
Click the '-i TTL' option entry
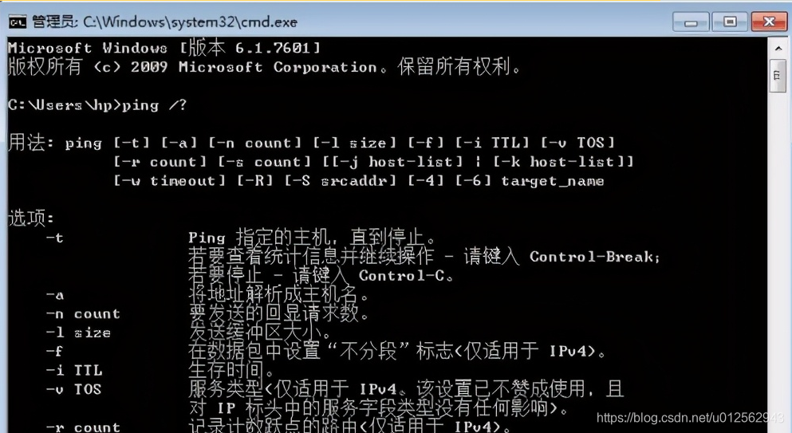click(x=74, y=370)
